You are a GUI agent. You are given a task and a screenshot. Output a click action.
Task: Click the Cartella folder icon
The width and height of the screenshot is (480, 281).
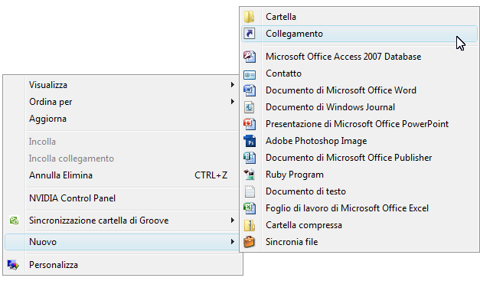click(x=249, y=17)
